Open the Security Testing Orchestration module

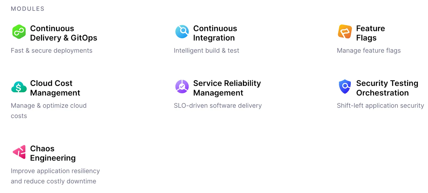387,88
